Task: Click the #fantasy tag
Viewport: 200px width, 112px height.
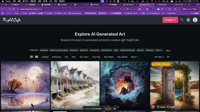Action: click(74, 50)
